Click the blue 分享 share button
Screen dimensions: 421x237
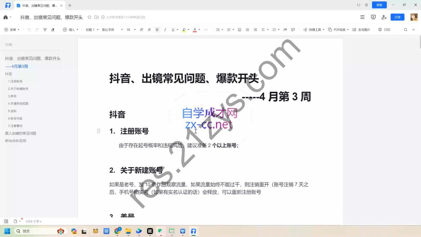click(x=397, y=17)
